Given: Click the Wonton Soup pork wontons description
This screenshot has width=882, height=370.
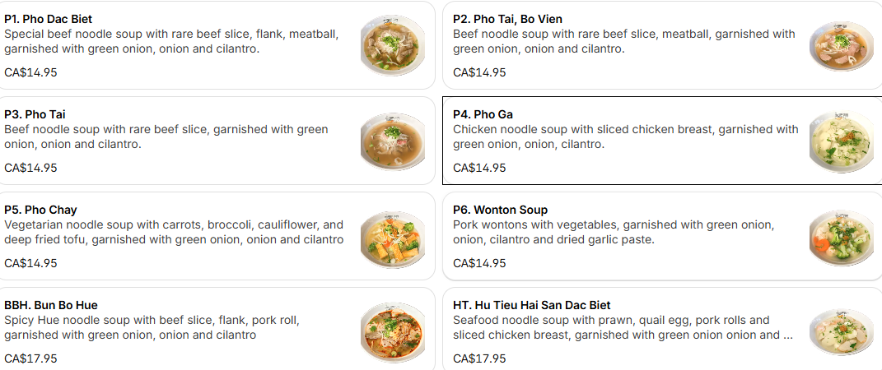Looking at the screenshot, I should pyautogui.click(x=614, y=232).
